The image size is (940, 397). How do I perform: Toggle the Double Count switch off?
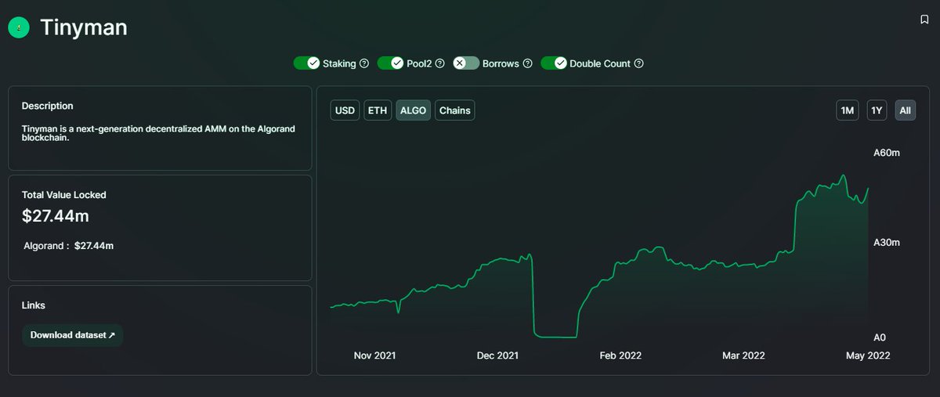[554, 63]
